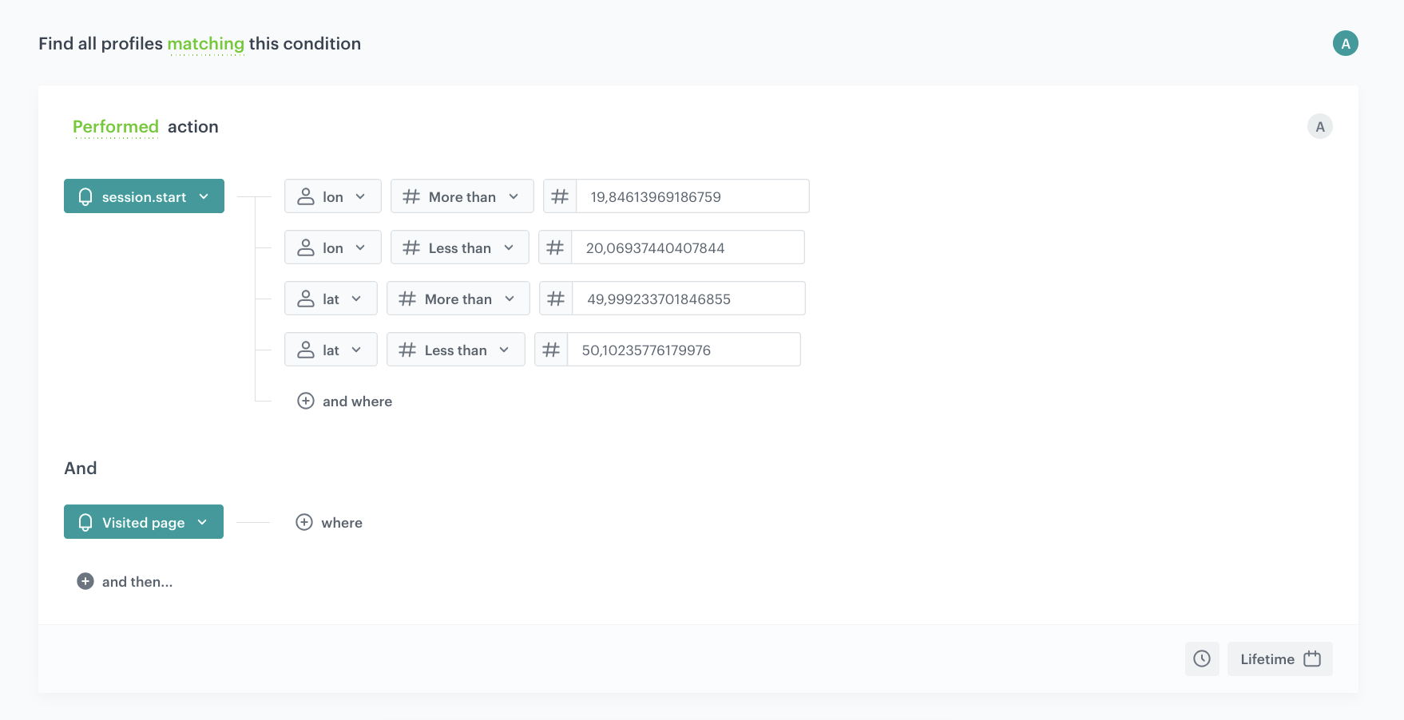Expand the first 'More than' operator dropdown
Screen dimensions: 1404x720
(x=462, y=196)
